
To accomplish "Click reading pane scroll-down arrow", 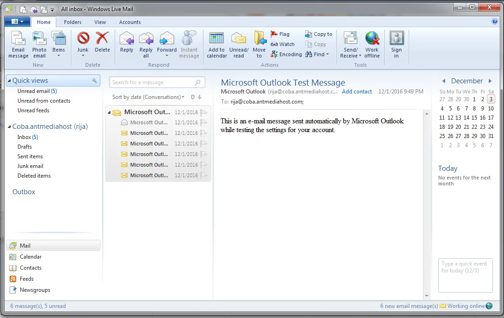I will (427, 296).
